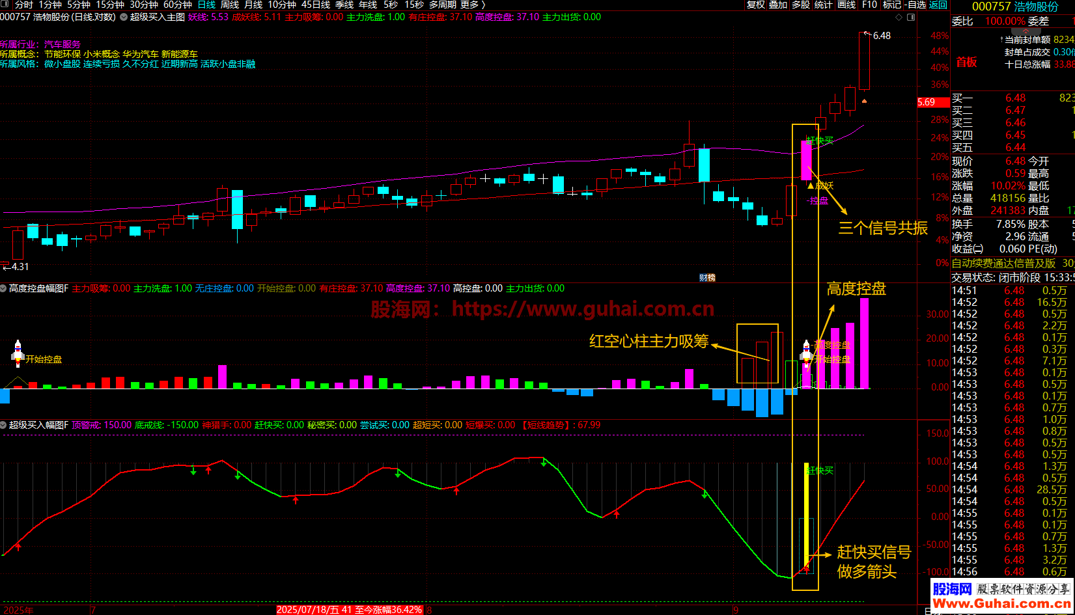Click the 多股 multi-stock toolbar button
Image resolution: width=1075 pixels, height=615 pixels.
click(x=801, y=5)
